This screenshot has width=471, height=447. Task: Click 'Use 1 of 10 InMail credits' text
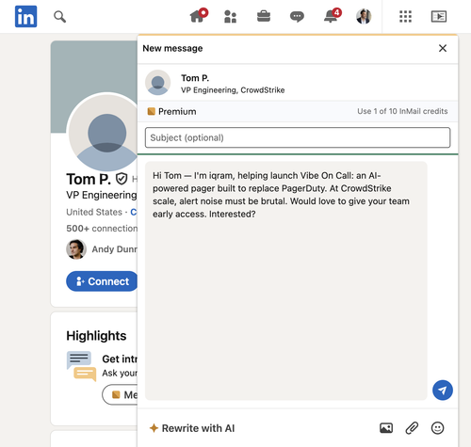(x=402, y=111)
